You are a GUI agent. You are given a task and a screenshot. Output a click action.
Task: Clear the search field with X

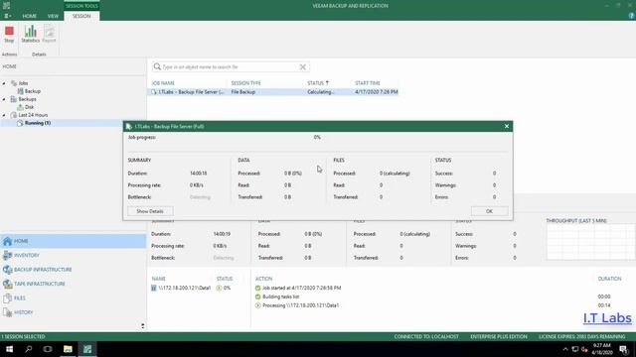click(302, 67)
